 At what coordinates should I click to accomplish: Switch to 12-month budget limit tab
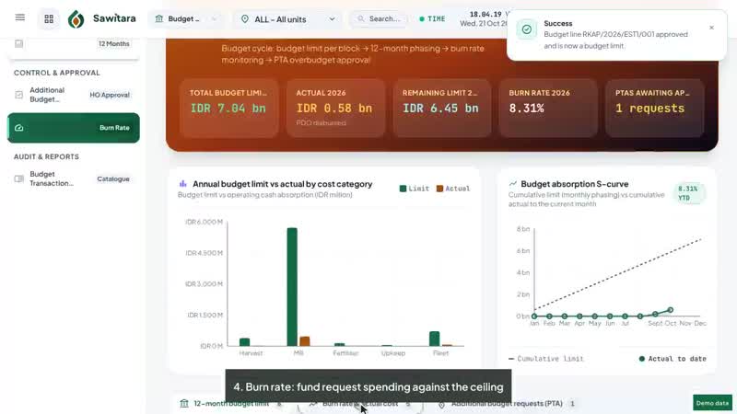(x=230, y=404)
